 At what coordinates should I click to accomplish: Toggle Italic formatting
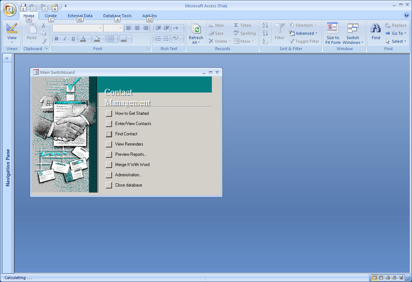(x=65, y=39)
